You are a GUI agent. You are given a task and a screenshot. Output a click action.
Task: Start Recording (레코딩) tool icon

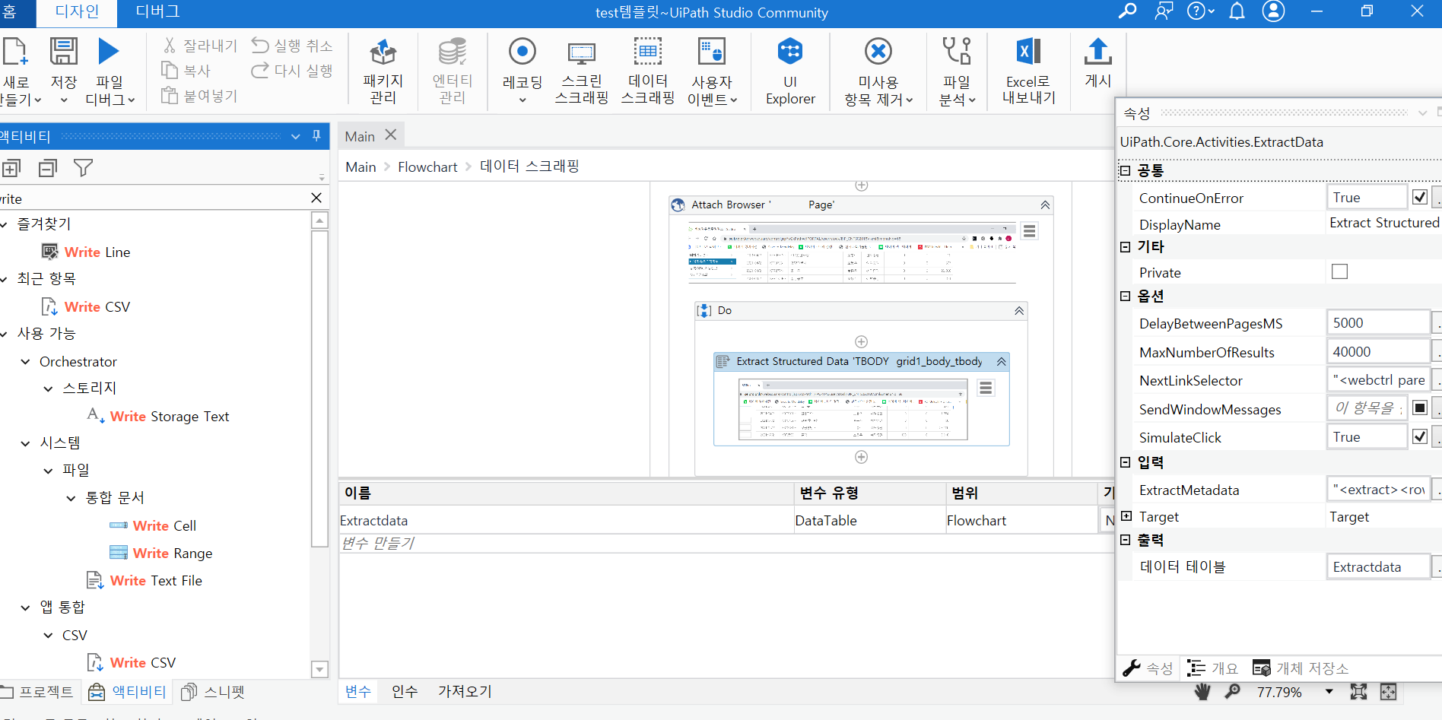pyautogui.click(x=522, y=52)
